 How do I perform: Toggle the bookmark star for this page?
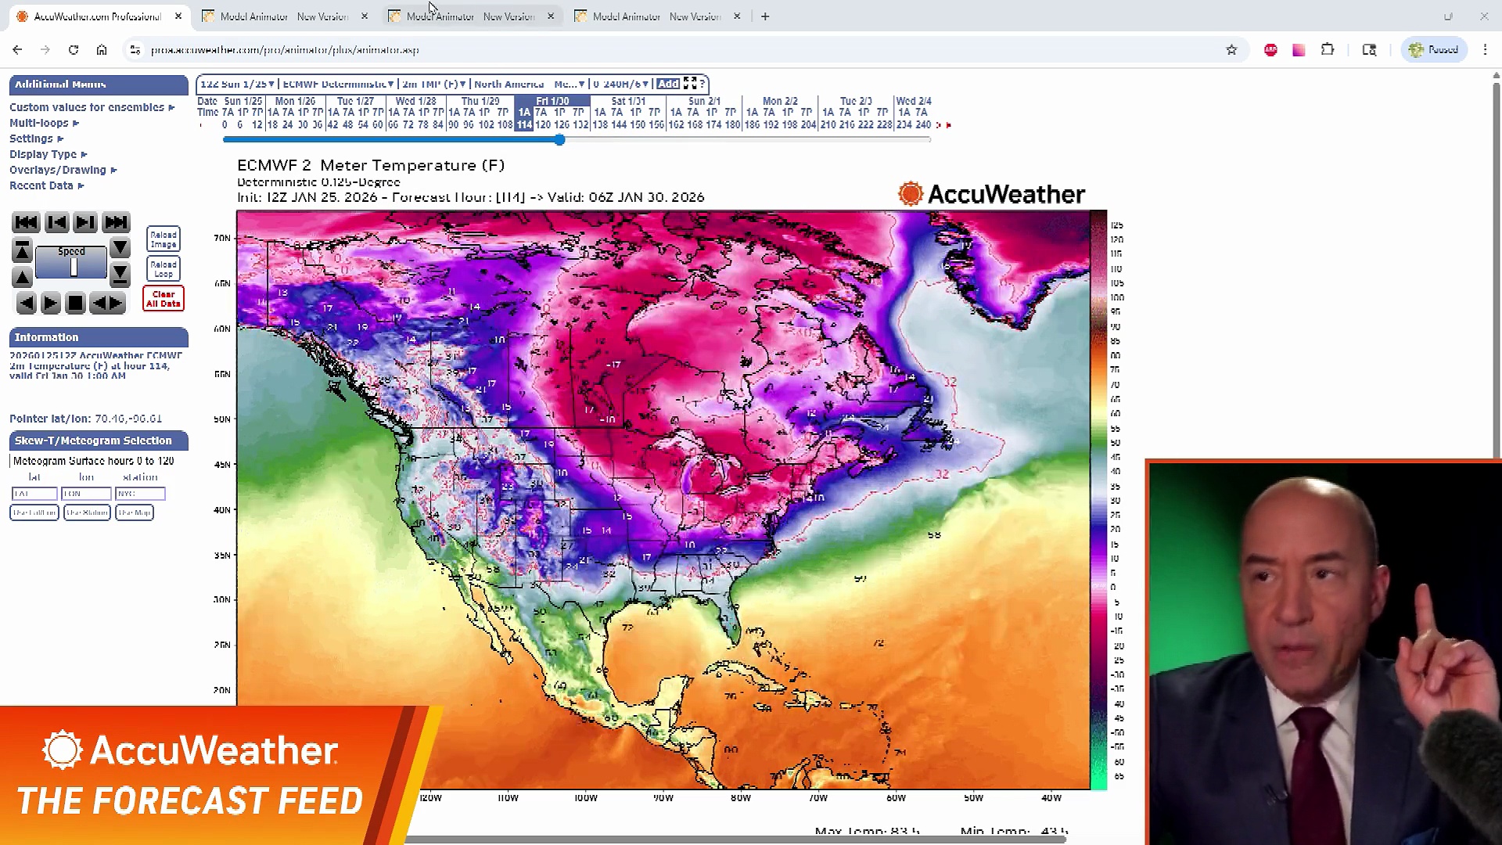[x=1231, y=49]
